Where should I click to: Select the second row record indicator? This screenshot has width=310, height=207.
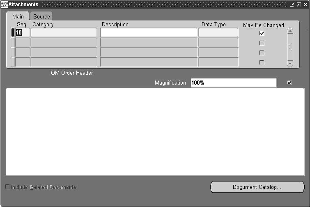tap(13, 42)
